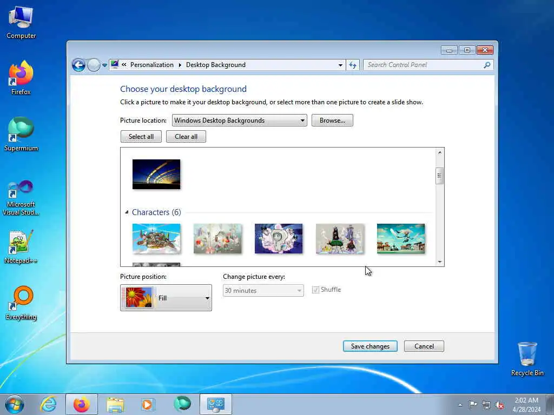Click the greyed forward navigation button
Viewport: 554px width, 415px height.
pyautogui.click(x=94, y=65)
